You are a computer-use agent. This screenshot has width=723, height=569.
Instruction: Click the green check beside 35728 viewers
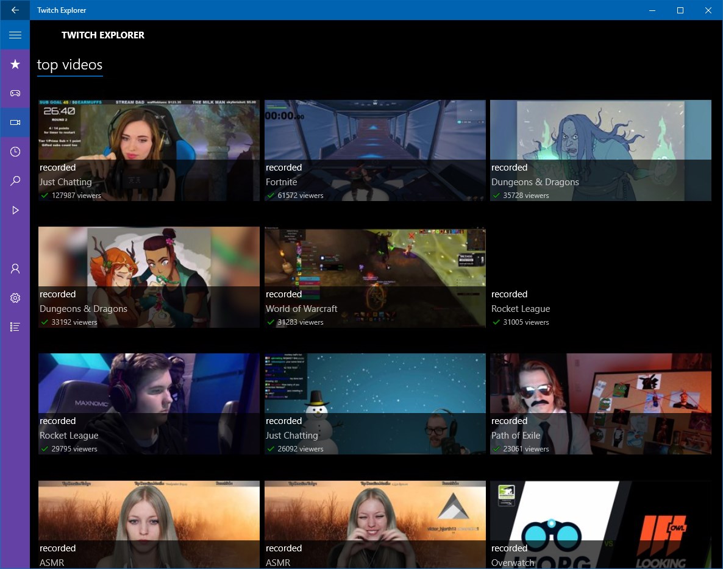click(496, 196)
